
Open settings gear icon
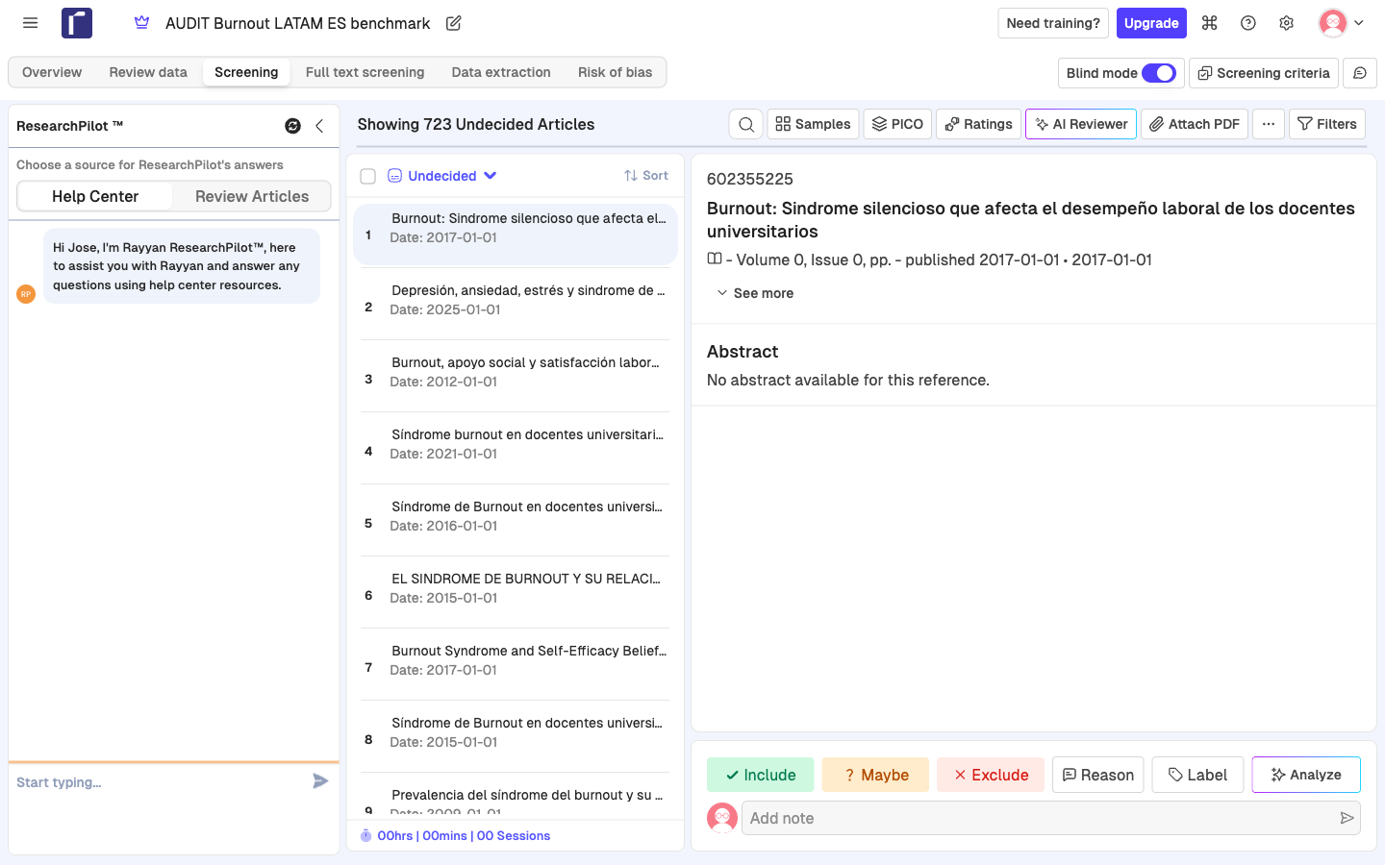(x=1287, y=23)
